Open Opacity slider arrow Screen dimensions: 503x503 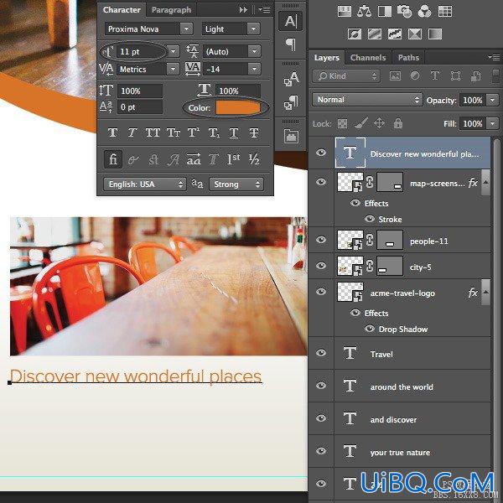pos(493,100)
